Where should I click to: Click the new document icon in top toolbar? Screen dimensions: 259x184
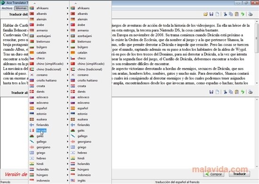point(217,14)
